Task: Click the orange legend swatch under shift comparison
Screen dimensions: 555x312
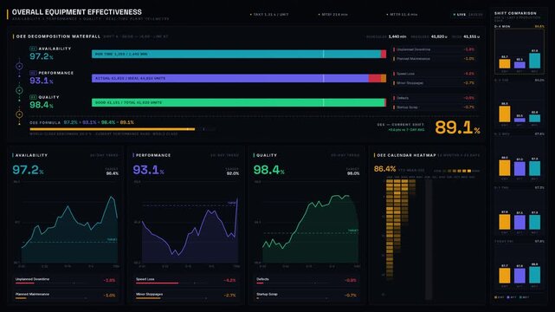Action: point(496,297)
